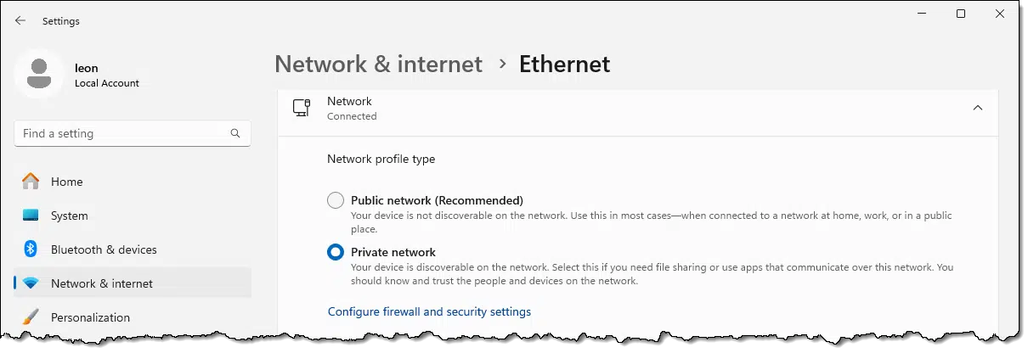Click the Home house icon
The image size is (1028, 353).
(31, 182)
